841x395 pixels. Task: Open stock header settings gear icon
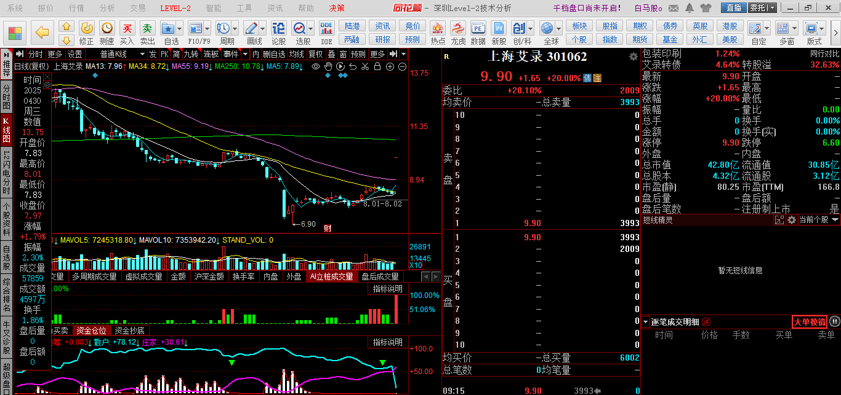(x=634, y=57)
